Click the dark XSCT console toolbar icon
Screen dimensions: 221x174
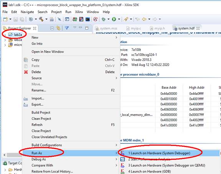(x=87, y=19)
